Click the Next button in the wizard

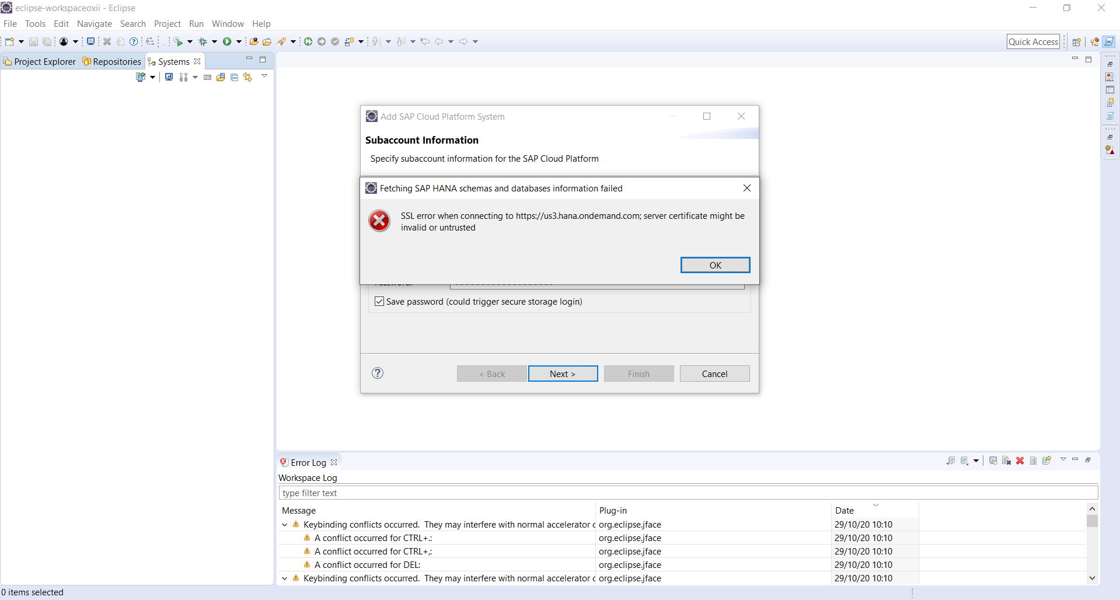click(563, 374)
